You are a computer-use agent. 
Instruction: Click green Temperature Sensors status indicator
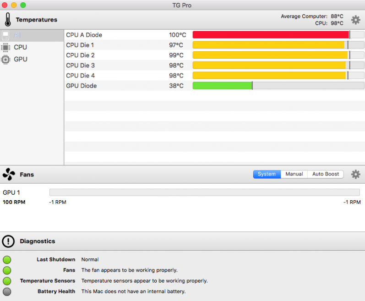[7, 281]
